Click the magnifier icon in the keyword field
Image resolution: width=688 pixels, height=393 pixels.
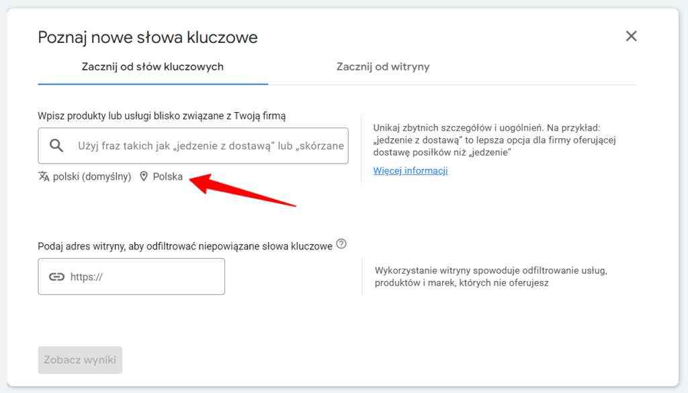pyautogui.click(x=57, y=146)
